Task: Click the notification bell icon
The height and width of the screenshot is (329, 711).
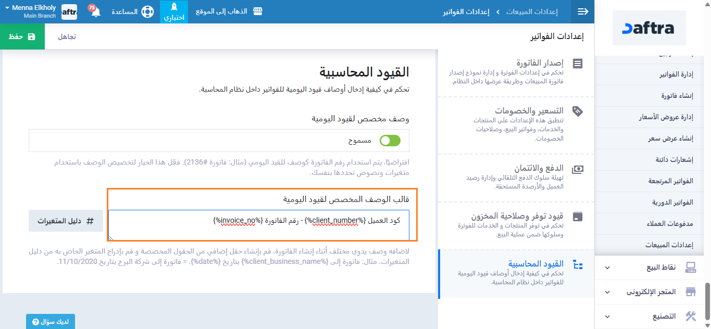Action: point(96,12)
